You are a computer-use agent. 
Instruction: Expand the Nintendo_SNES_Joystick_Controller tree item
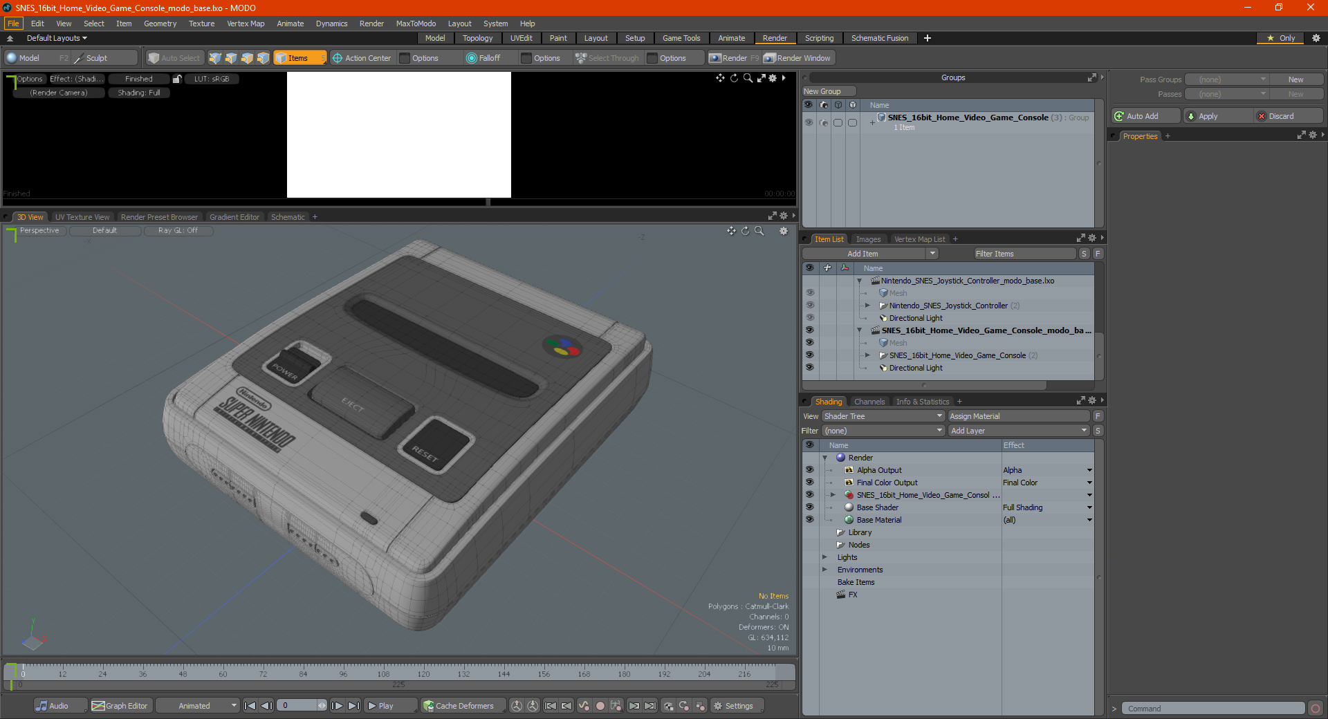point(867,305)
